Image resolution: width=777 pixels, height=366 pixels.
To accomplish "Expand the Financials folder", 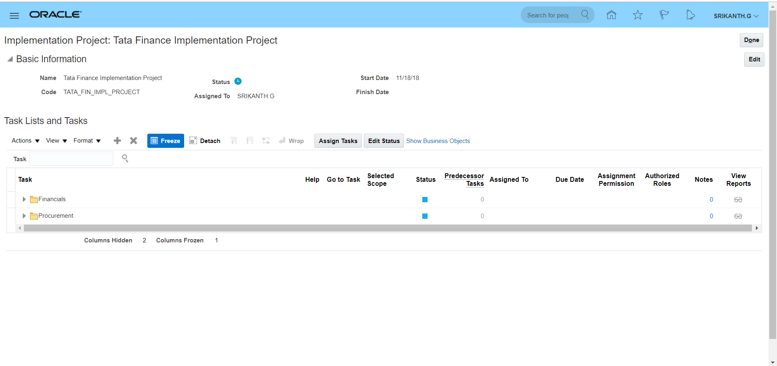I will 24,199.
